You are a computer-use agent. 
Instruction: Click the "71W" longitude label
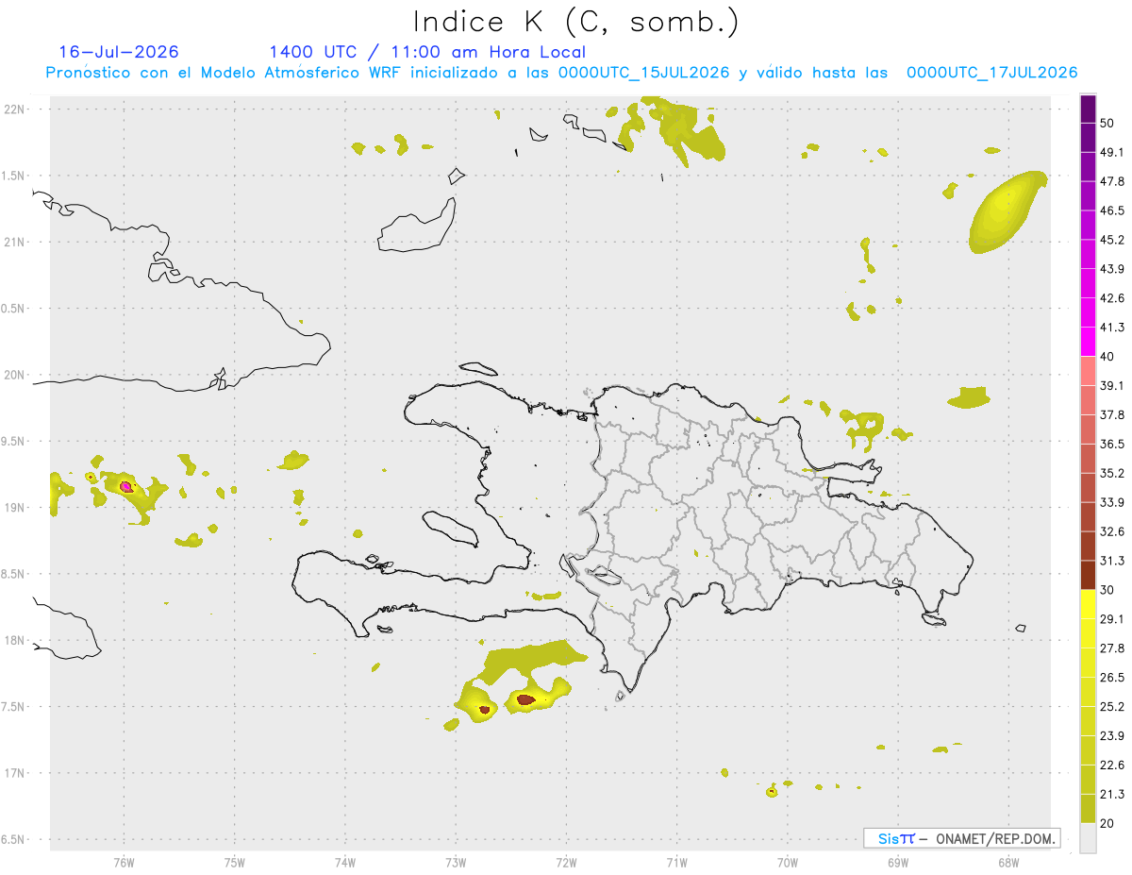[x=676, y=863]
